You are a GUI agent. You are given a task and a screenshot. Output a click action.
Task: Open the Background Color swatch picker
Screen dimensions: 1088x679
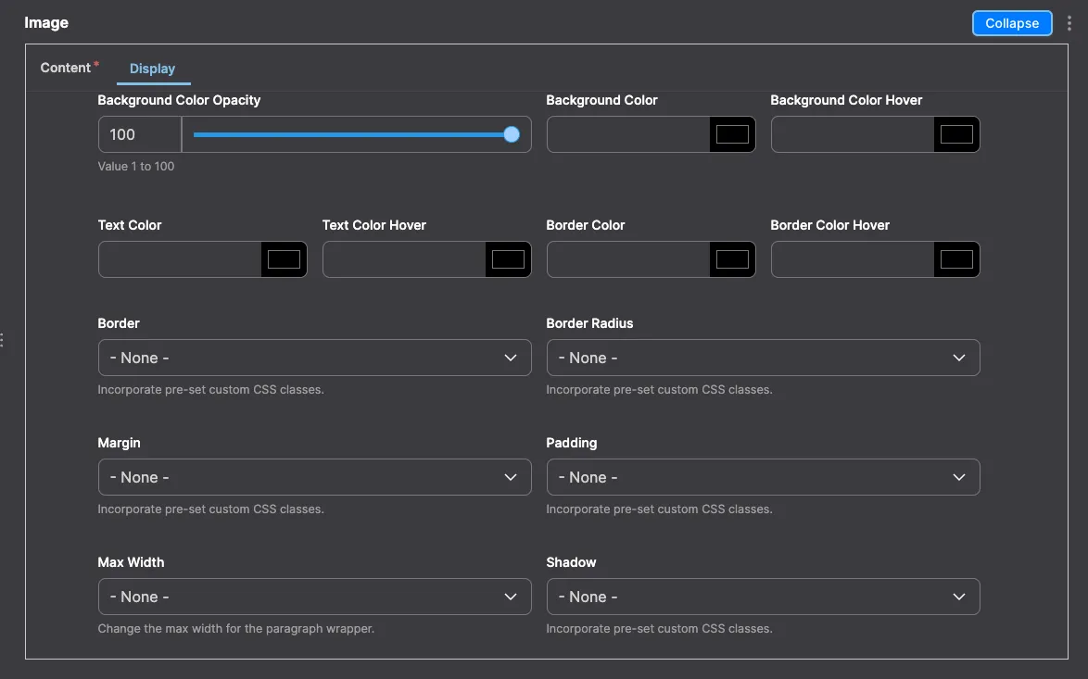click(x=732, y=134)
